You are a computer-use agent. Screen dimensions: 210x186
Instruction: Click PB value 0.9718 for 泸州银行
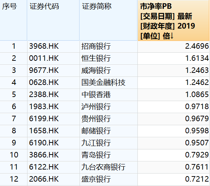coord(197,107)
